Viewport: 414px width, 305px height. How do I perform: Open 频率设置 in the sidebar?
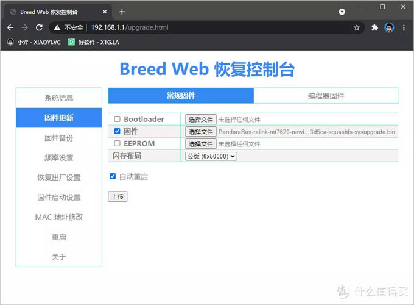[59, 157]
